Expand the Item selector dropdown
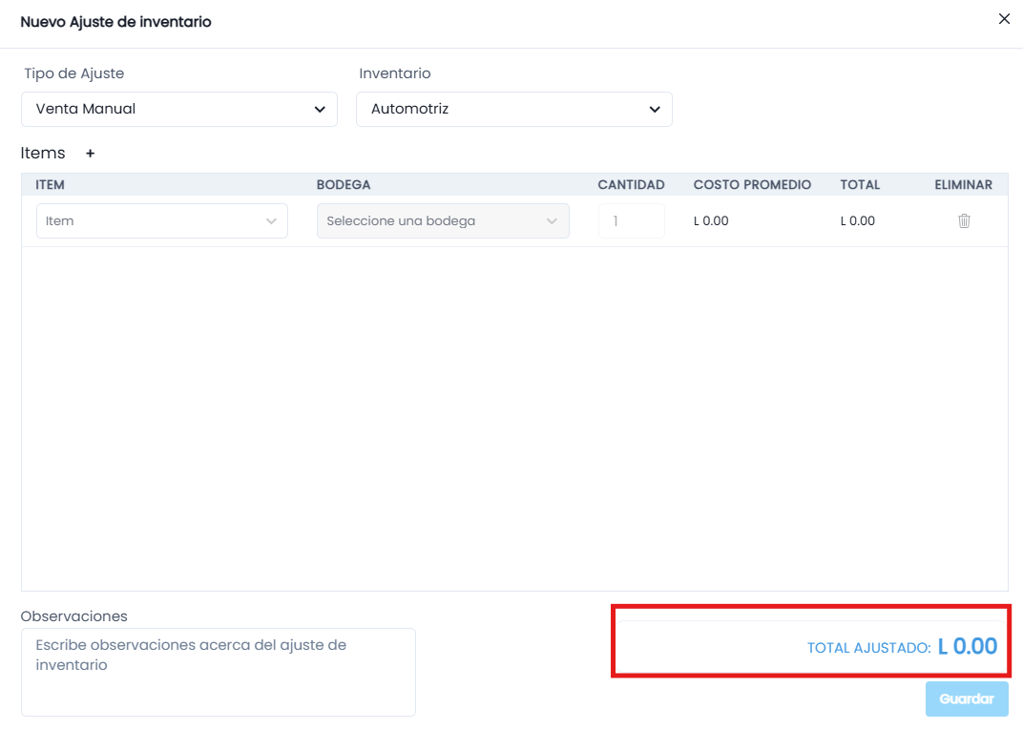1023x730 pixels. 162,221
